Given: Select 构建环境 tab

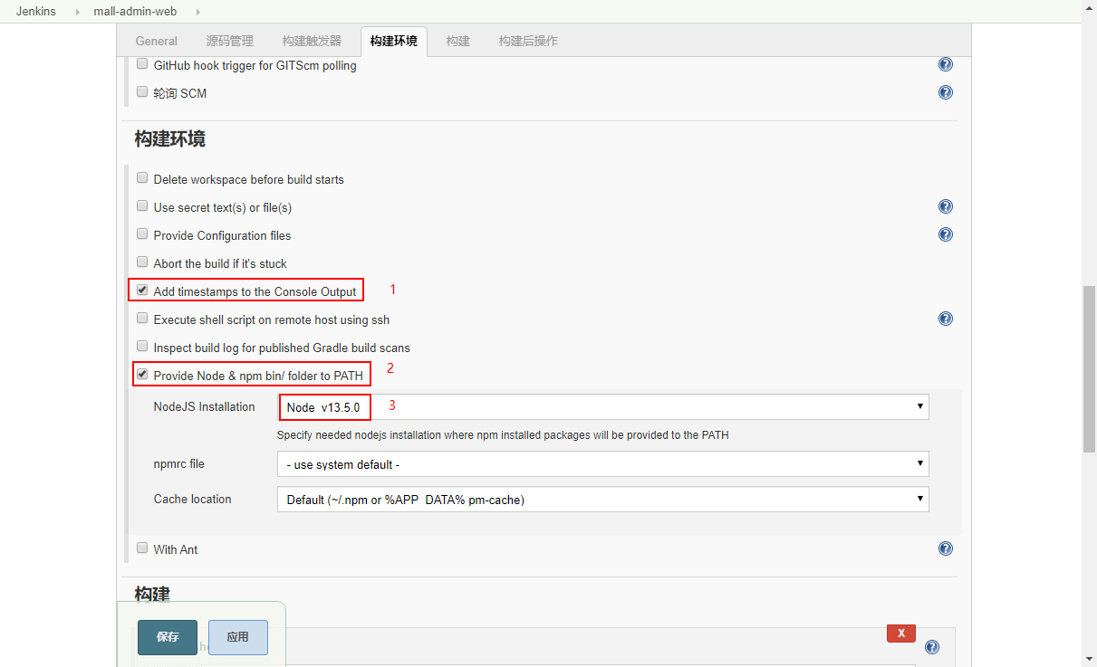Looking at the screenshot, I should [394, 41].
